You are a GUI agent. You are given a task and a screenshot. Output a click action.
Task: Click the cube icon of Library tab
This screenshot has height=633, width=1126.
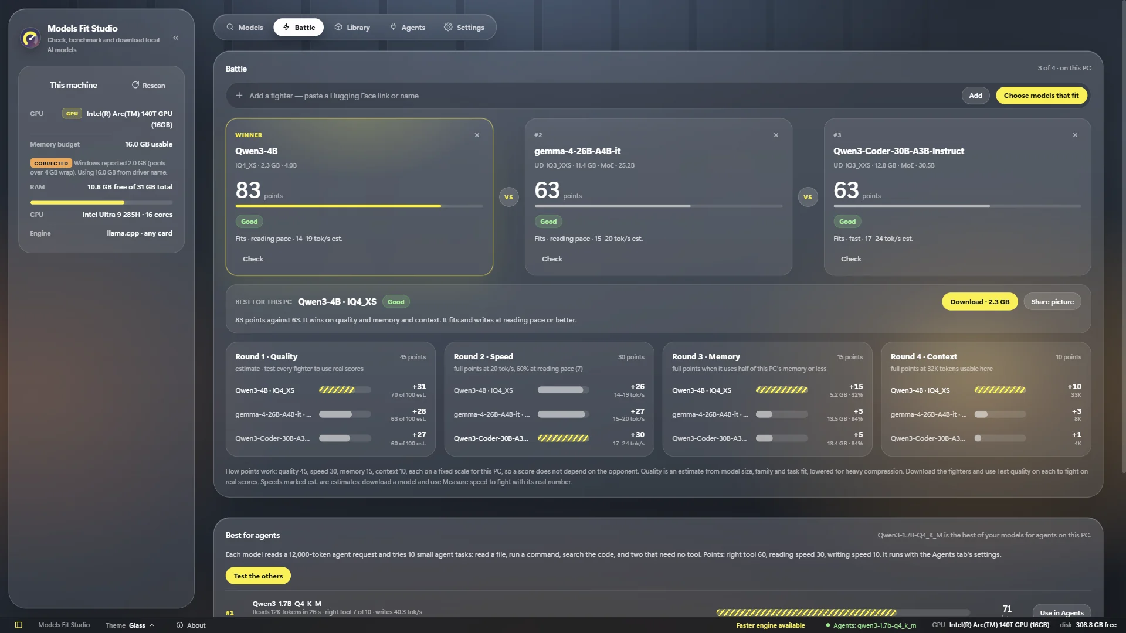click(x=338, y=27)
